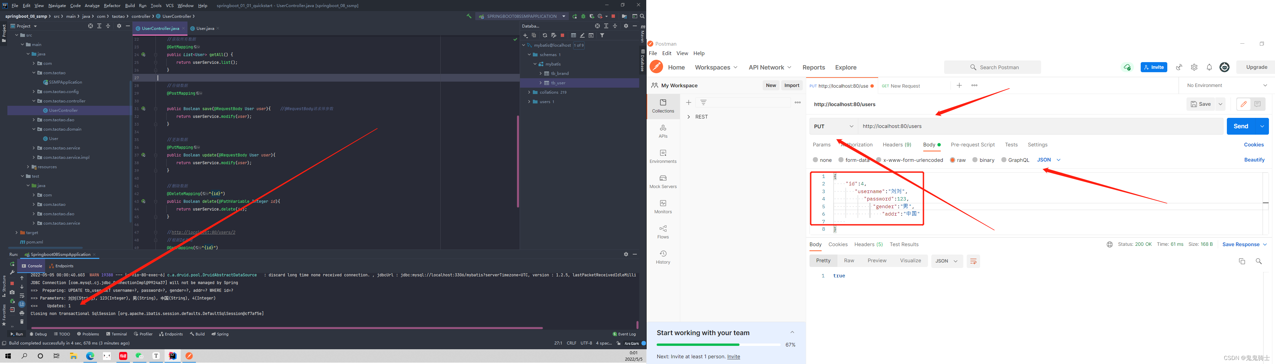Select the 'form-data' body type radio
The height and width of the screenshot is (364, 1275).
pos(841,160)
